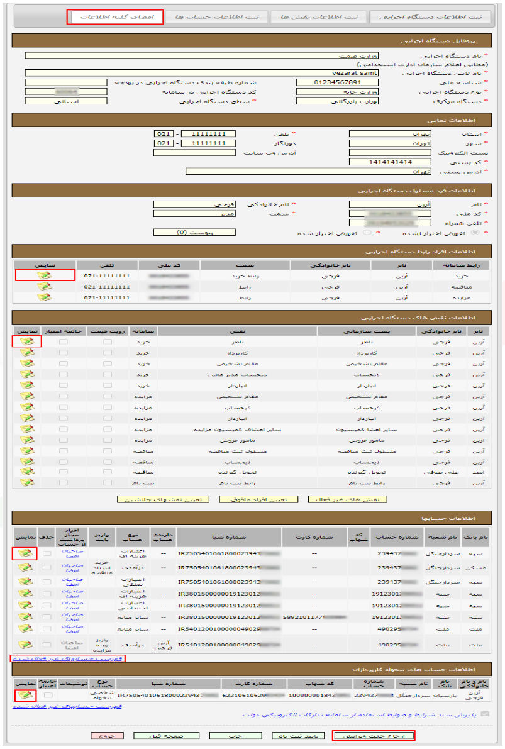Switch to the ثبت اطلاعات نقش ها tab

[x=319, y=17]
